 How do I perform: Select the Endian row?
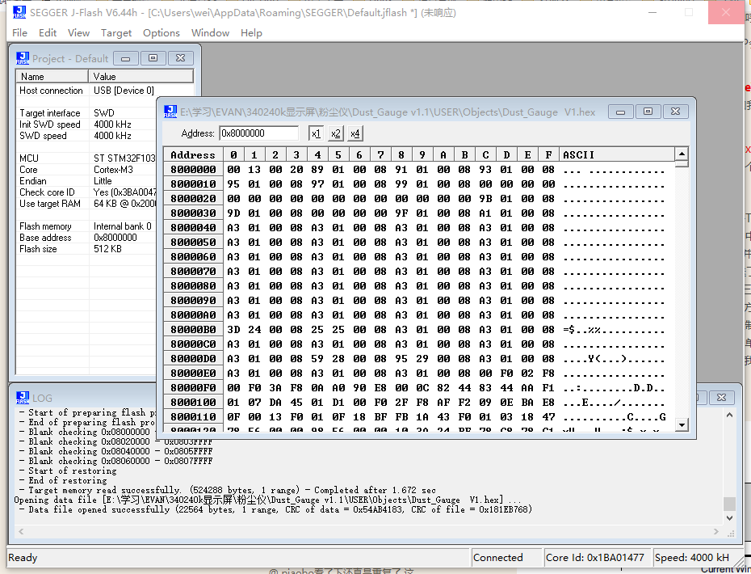click(x=86, y=181)
